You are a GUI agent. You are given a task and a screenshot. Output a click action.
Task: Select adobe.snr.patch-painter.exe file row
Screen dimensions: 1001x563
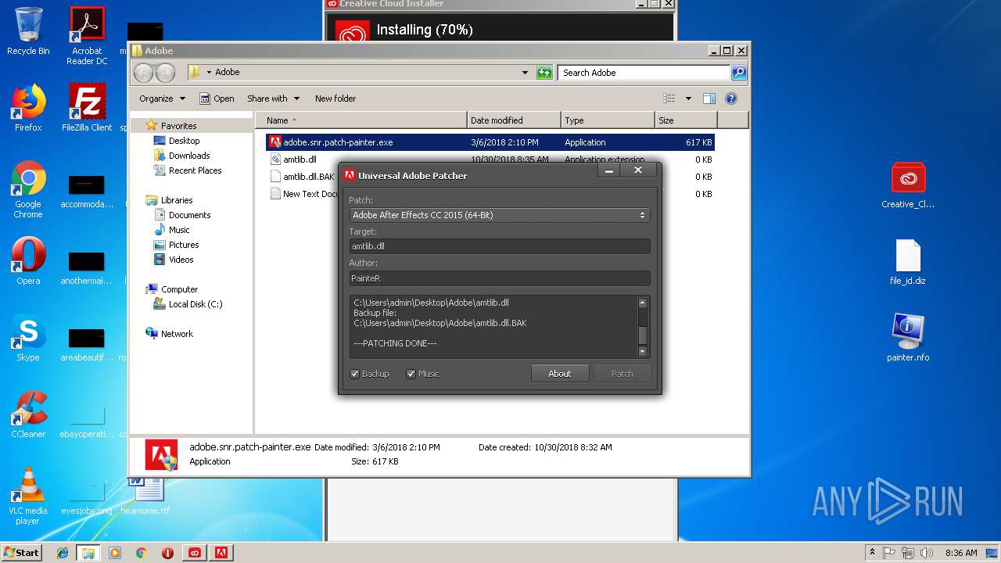[490, 142]
